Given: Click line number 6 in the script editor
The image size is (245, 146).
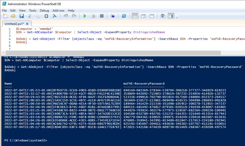Looking at the screenshot, I should pyautogui.click(x=10, y=46).
